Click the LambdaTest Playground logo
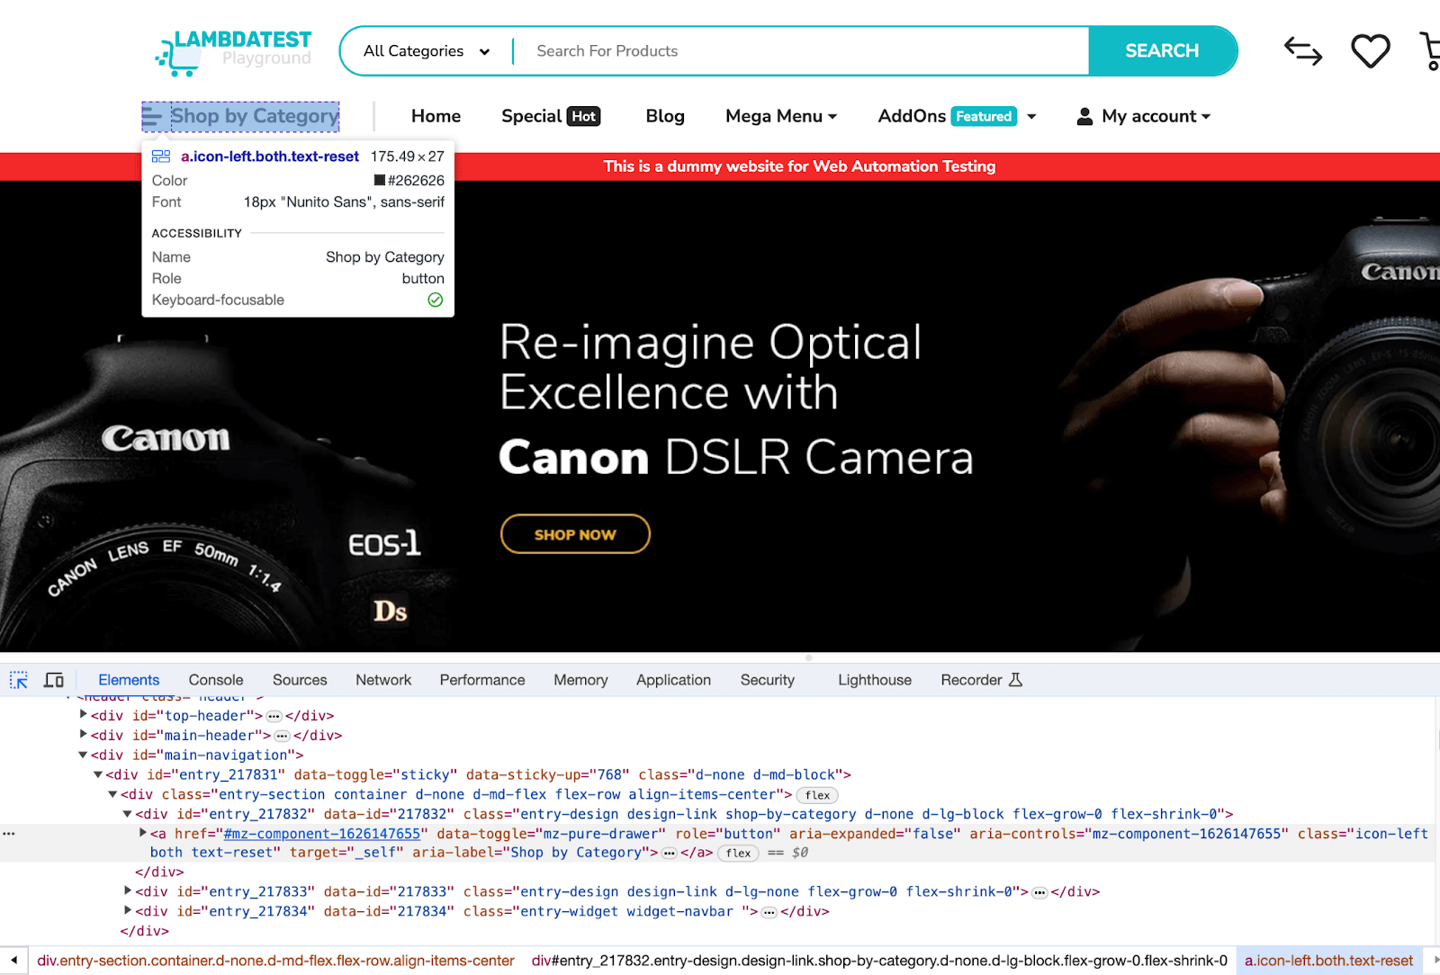The width and height of the screenshot is (1440, 975). pos(235,51)
